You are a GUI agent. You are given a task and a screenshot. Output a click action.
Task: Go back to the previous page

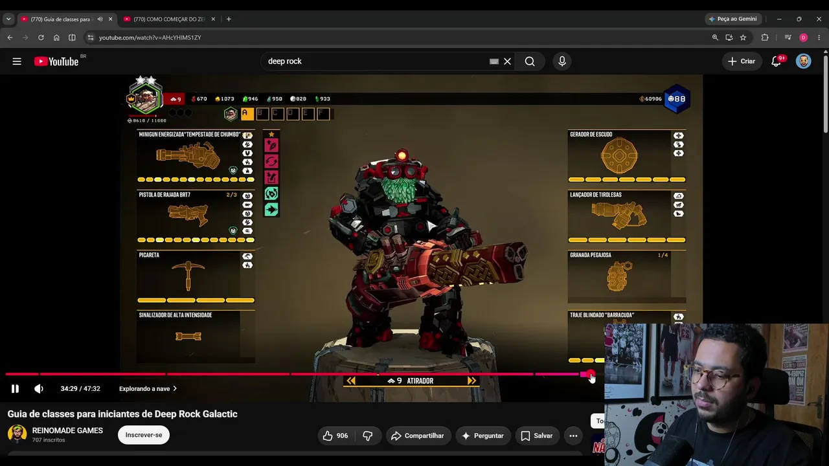(10, 38)
